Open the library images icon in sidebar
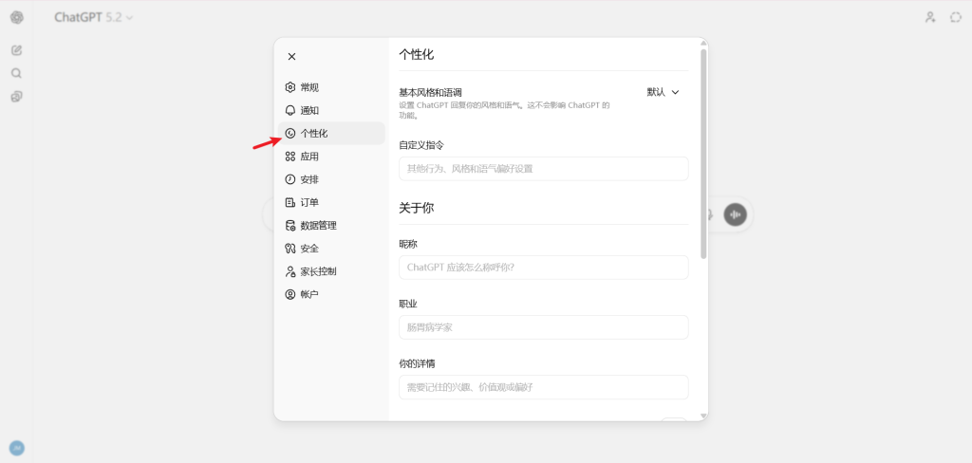The width and height of the screenshot is (972, 463). tap(17, 96)
